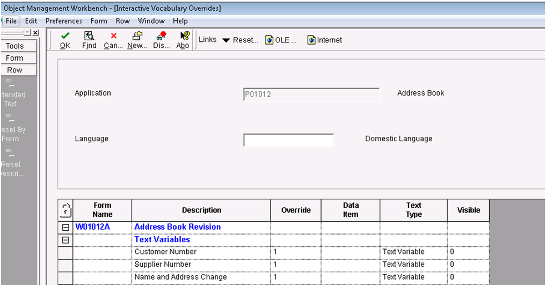Collapse the Text Variables group

pyautogui.click(x=65, y=240)
